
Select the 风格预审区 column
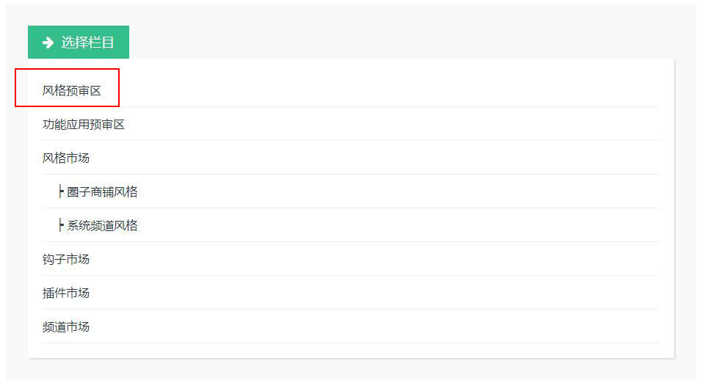click(71, 91)
